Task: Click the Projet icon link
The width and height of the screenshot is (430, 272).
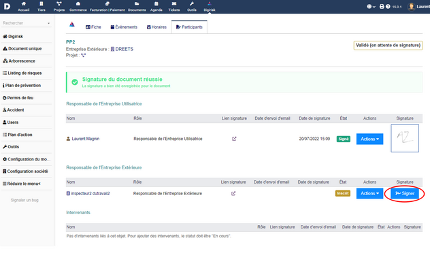Action: pyautogui.click(x=84, y=55)
